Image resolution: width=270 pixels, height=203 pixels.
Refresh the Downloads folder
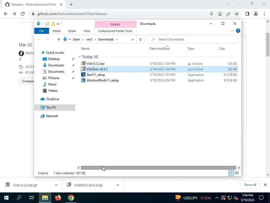(x=141, y=40)
